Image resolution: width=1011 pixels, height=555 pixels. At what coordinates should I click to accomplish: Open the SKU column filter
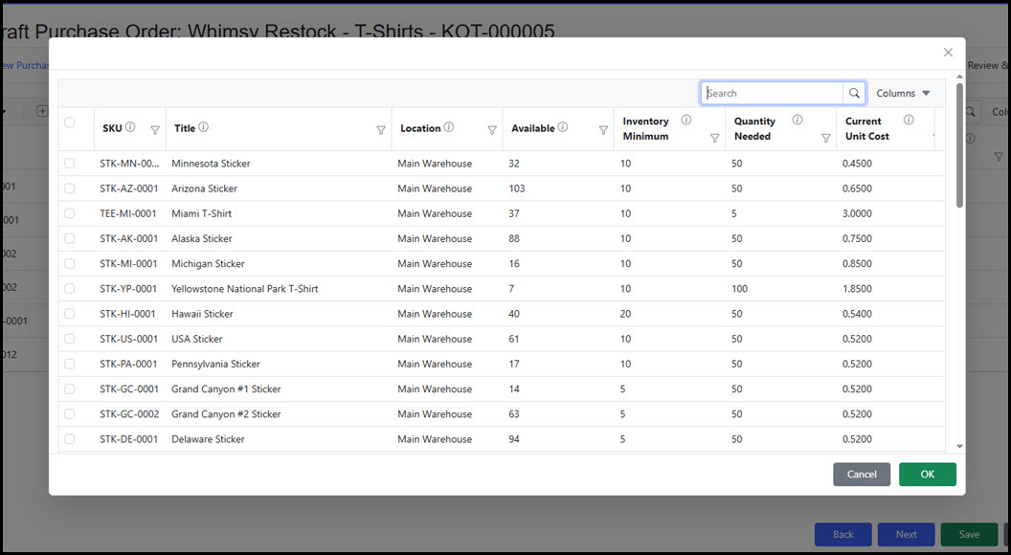pyautogui.click(x=155, y=130)
